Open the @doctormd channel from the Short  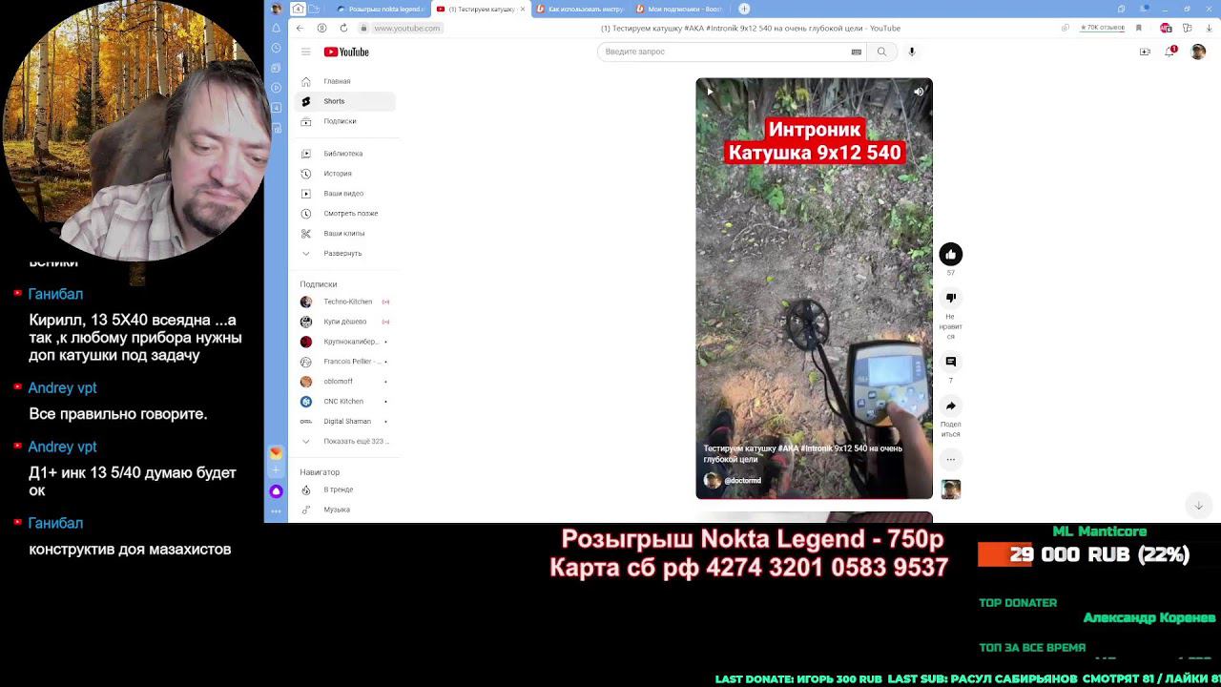(x=733, y=481)
